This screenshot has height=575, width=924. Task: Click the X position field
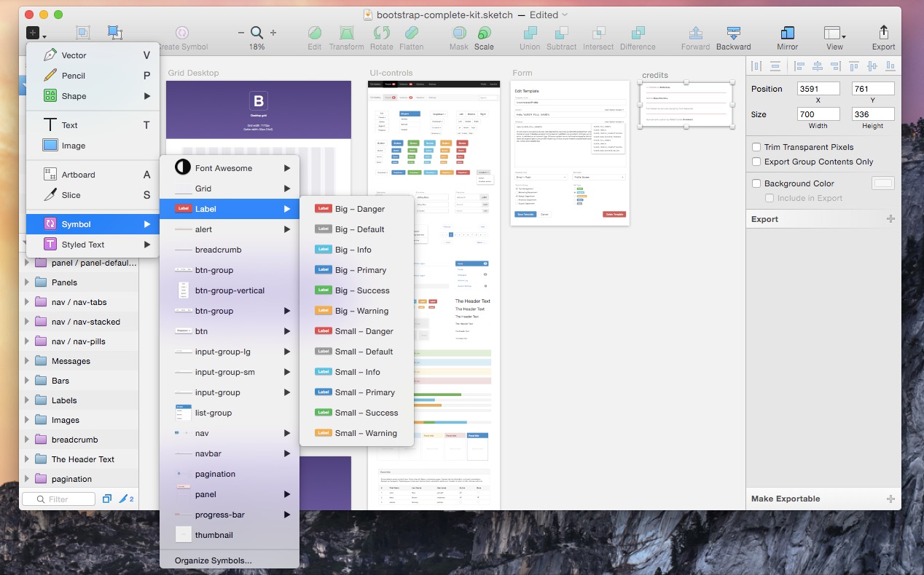[x=818, y=89]
